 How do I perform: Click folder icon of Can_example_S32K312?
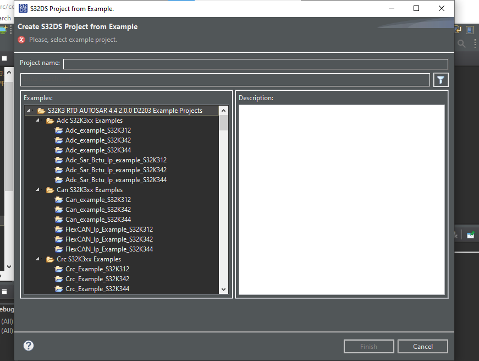point(59,200)
